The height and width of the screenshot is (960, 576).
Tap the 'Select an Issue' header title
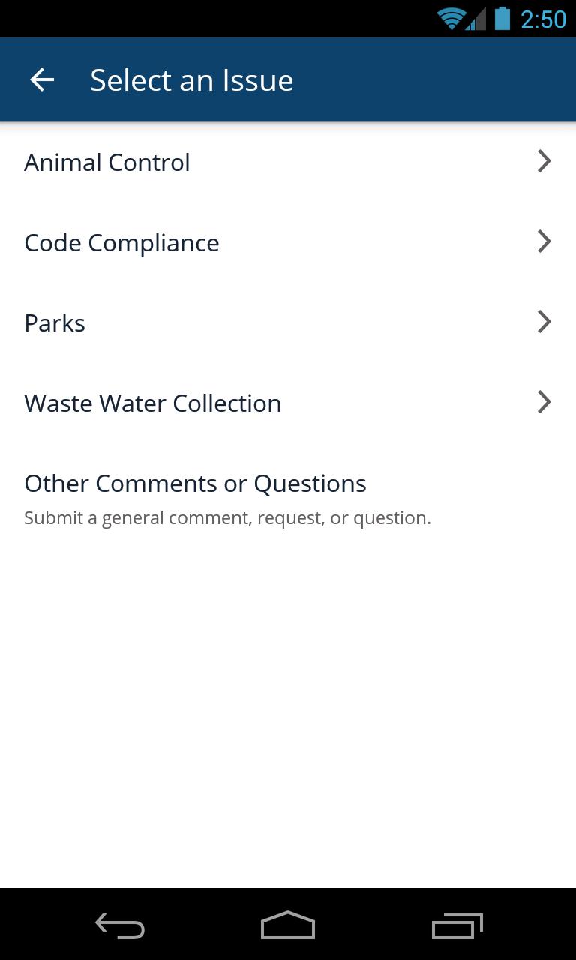(x=192, y=80)
